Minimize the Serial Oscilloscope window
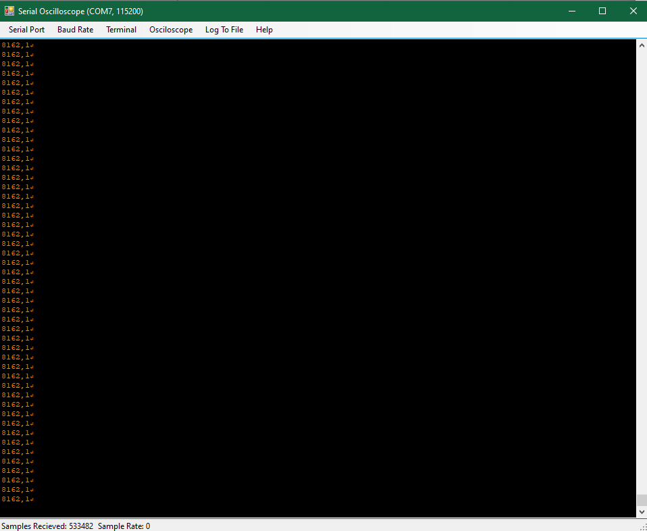This screenshot has width=647, height=531. [x=572, y=11]
